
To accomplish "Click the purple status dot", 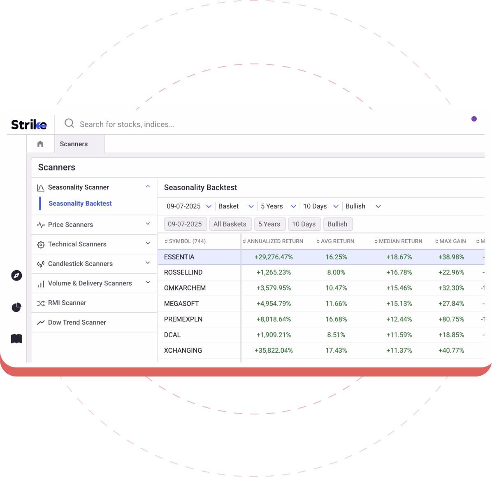I will point(474,119).
